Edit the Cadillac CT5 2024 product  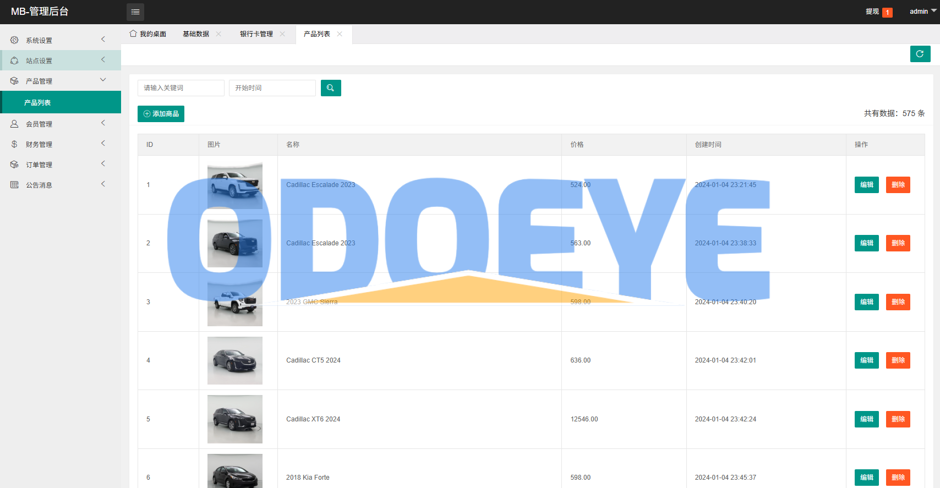pos(867,360)
